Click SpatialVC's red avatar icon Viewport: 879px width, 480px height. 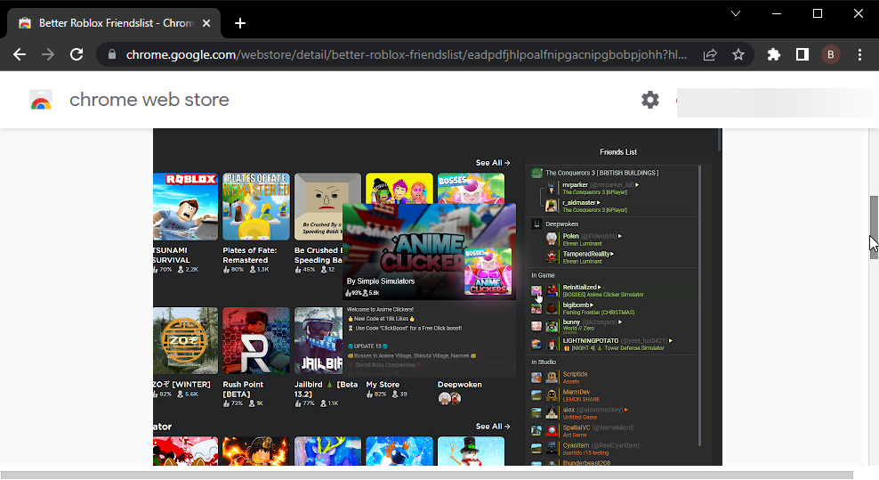pos(552,431)
